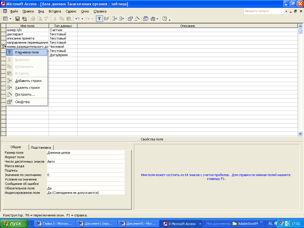The image size is (304, 228).
Task: Select row selector of описание премета
Action: click(4, 38)
